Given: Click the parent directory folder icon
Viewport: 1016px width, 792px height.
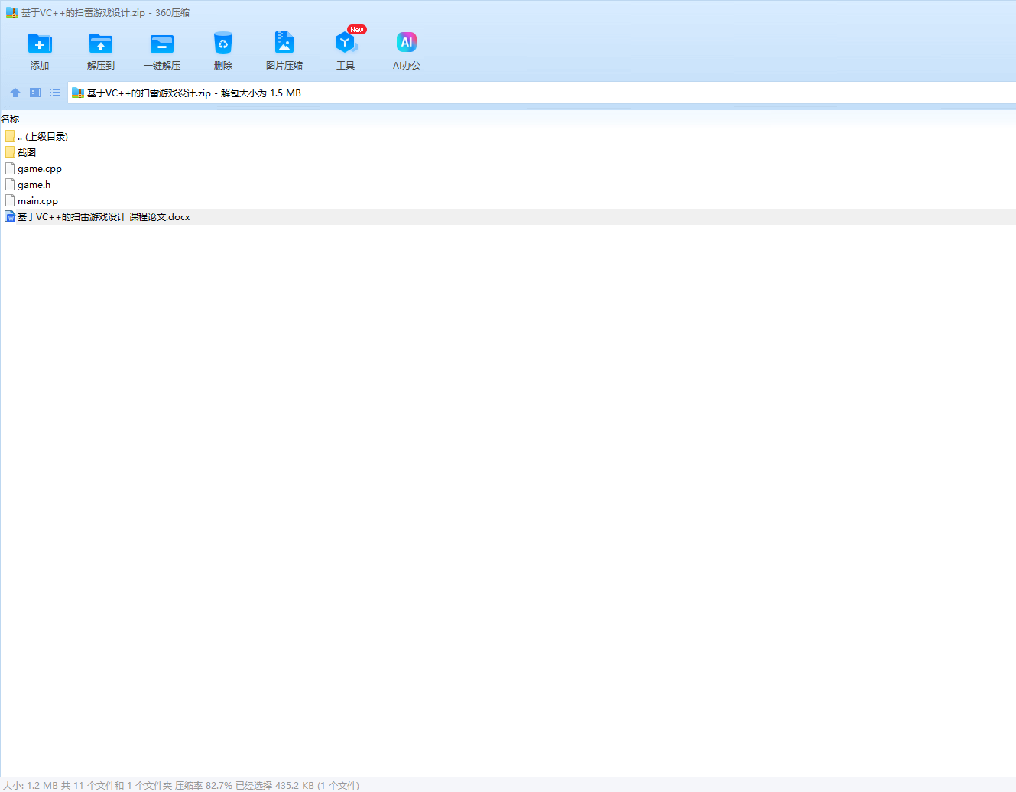Looking at the screenshot, I should pyautogui.click(x=10, y=136).
